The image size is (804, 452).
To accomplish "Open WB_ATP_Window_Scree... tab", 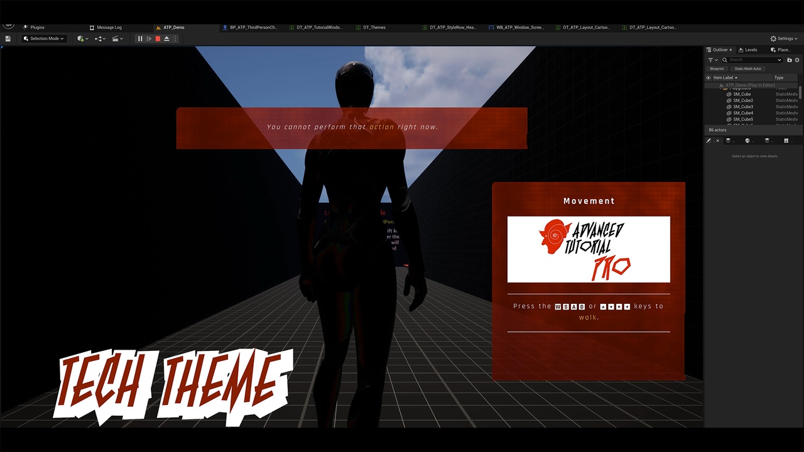I will pos(516,28).
